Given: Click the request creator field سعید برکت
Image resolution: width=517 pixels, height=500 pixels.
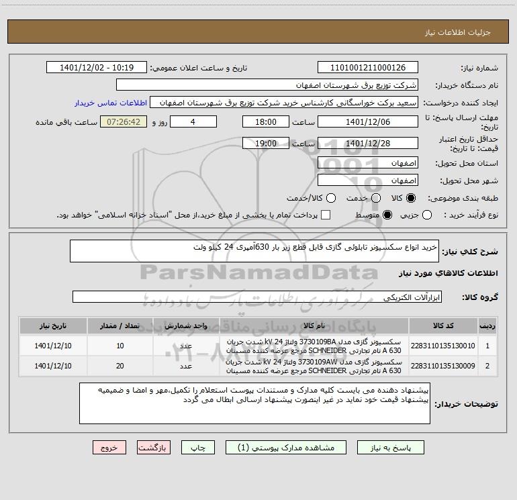Looking at the screenshot, I should coord(284,103).
